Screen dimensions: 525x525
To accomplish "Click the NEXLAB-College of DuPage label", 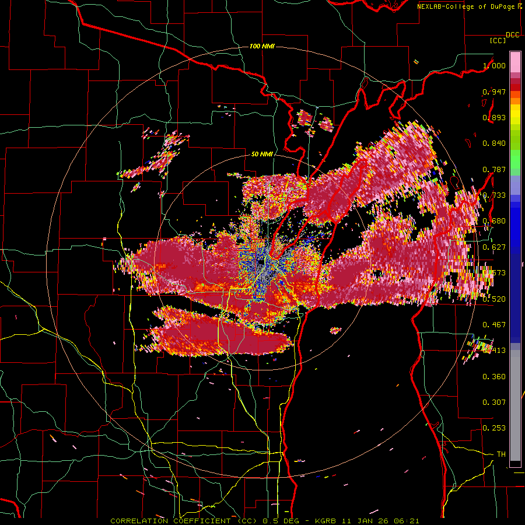I will [x=466, y=6].
